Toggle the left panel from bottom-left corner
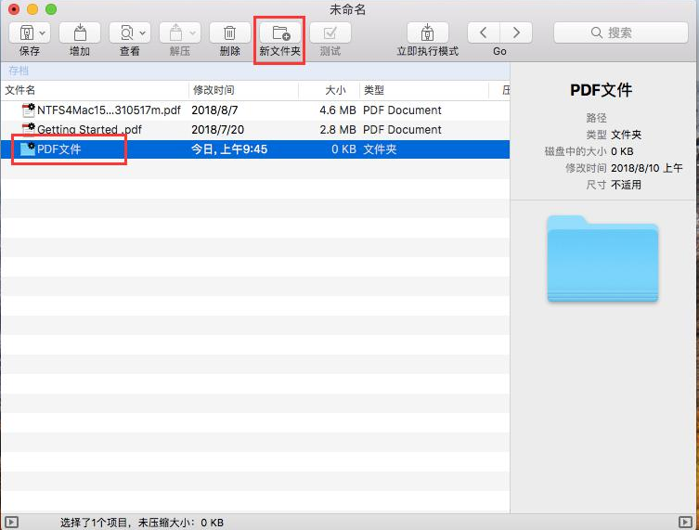The image size is (699, 530). pyautogui.click(x=11, y=522)
